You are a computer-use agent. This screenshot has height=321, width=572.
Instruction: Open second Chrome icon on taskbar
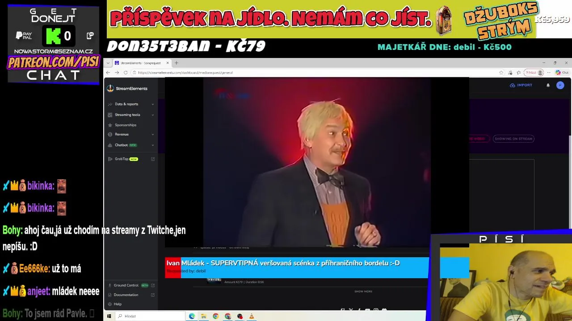click(227, 316)
